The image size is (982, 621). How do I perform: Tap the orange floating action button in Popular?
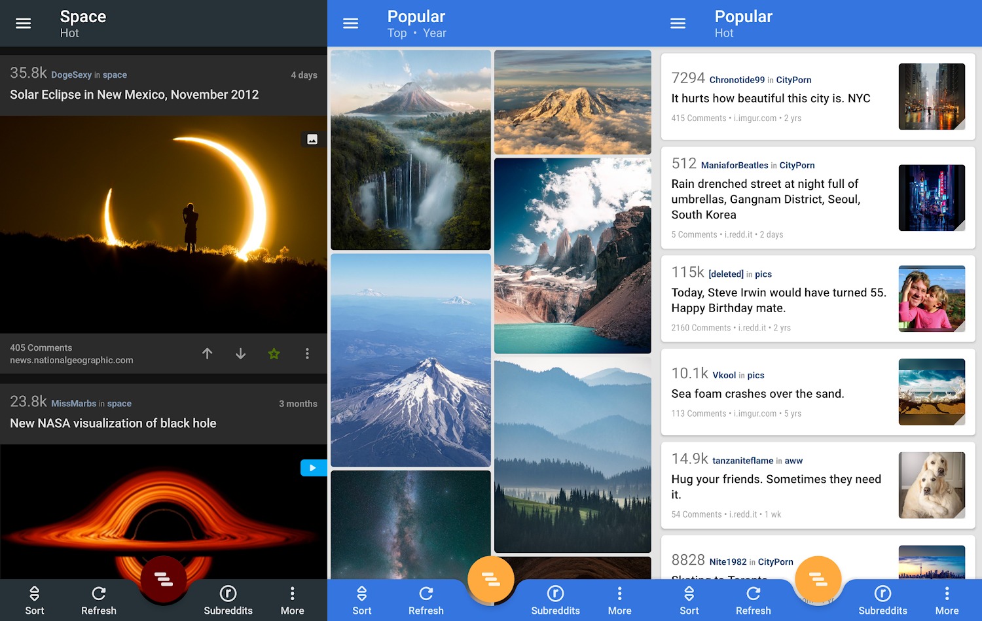(x=491, y=579)
